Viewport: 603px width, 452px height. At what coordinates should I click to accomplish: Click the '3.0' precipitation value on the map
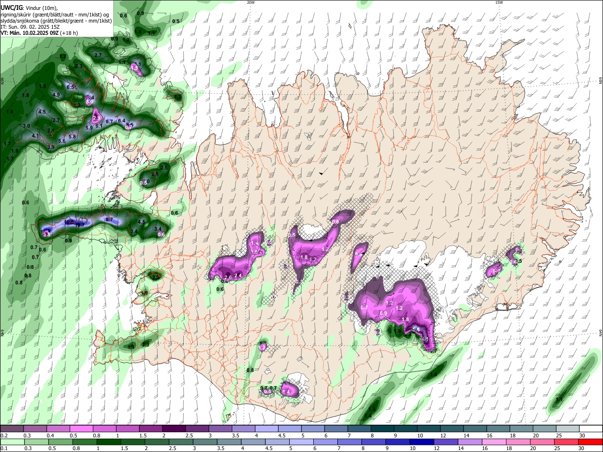(26, 126)
